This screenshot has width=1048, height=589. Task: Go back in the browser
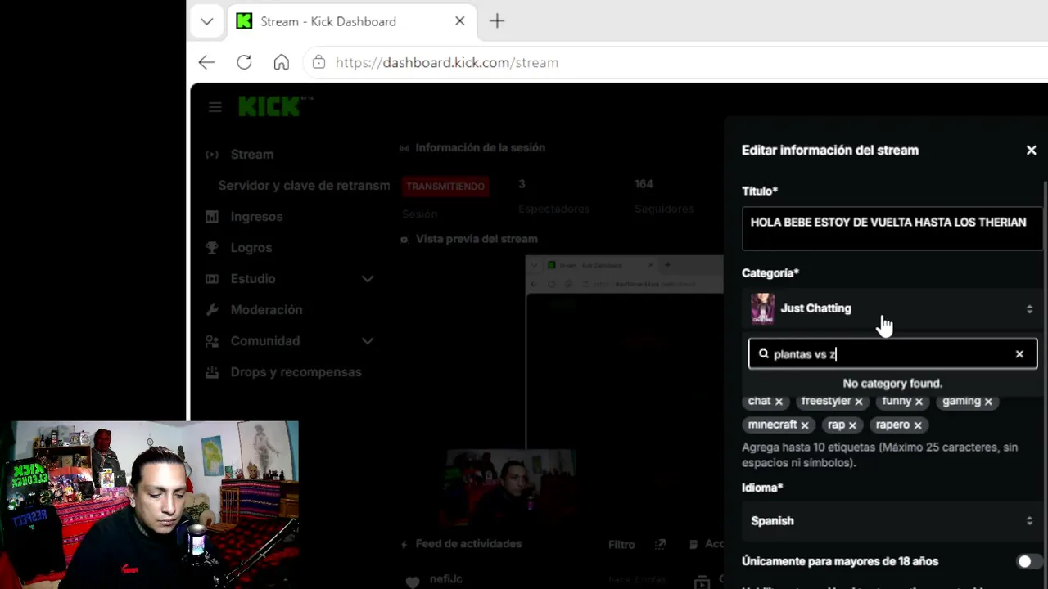tap(206, 62)
